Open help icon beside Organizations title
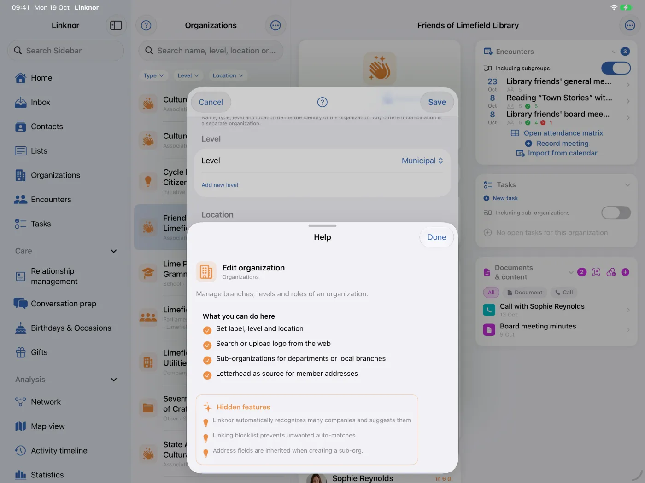Screen dimensions: 645x483 (x=146, y=25)
